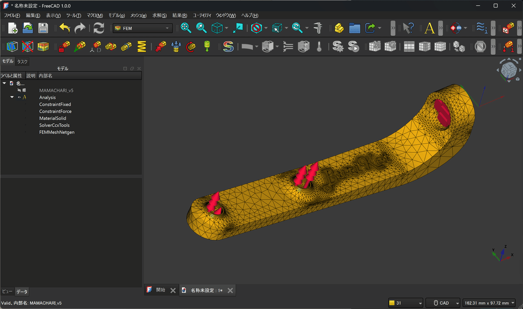Switch to the タスク panel tab
This screenshot has height=309, width=523.
(x=22, y=61)
